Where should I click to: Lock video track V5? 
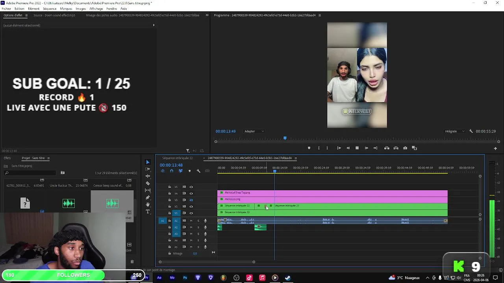click(x=170, y=187)
